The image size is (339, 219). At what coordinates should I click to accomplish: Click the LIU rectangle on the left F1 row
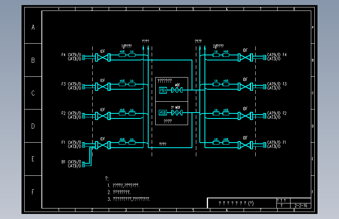(132, 143)
